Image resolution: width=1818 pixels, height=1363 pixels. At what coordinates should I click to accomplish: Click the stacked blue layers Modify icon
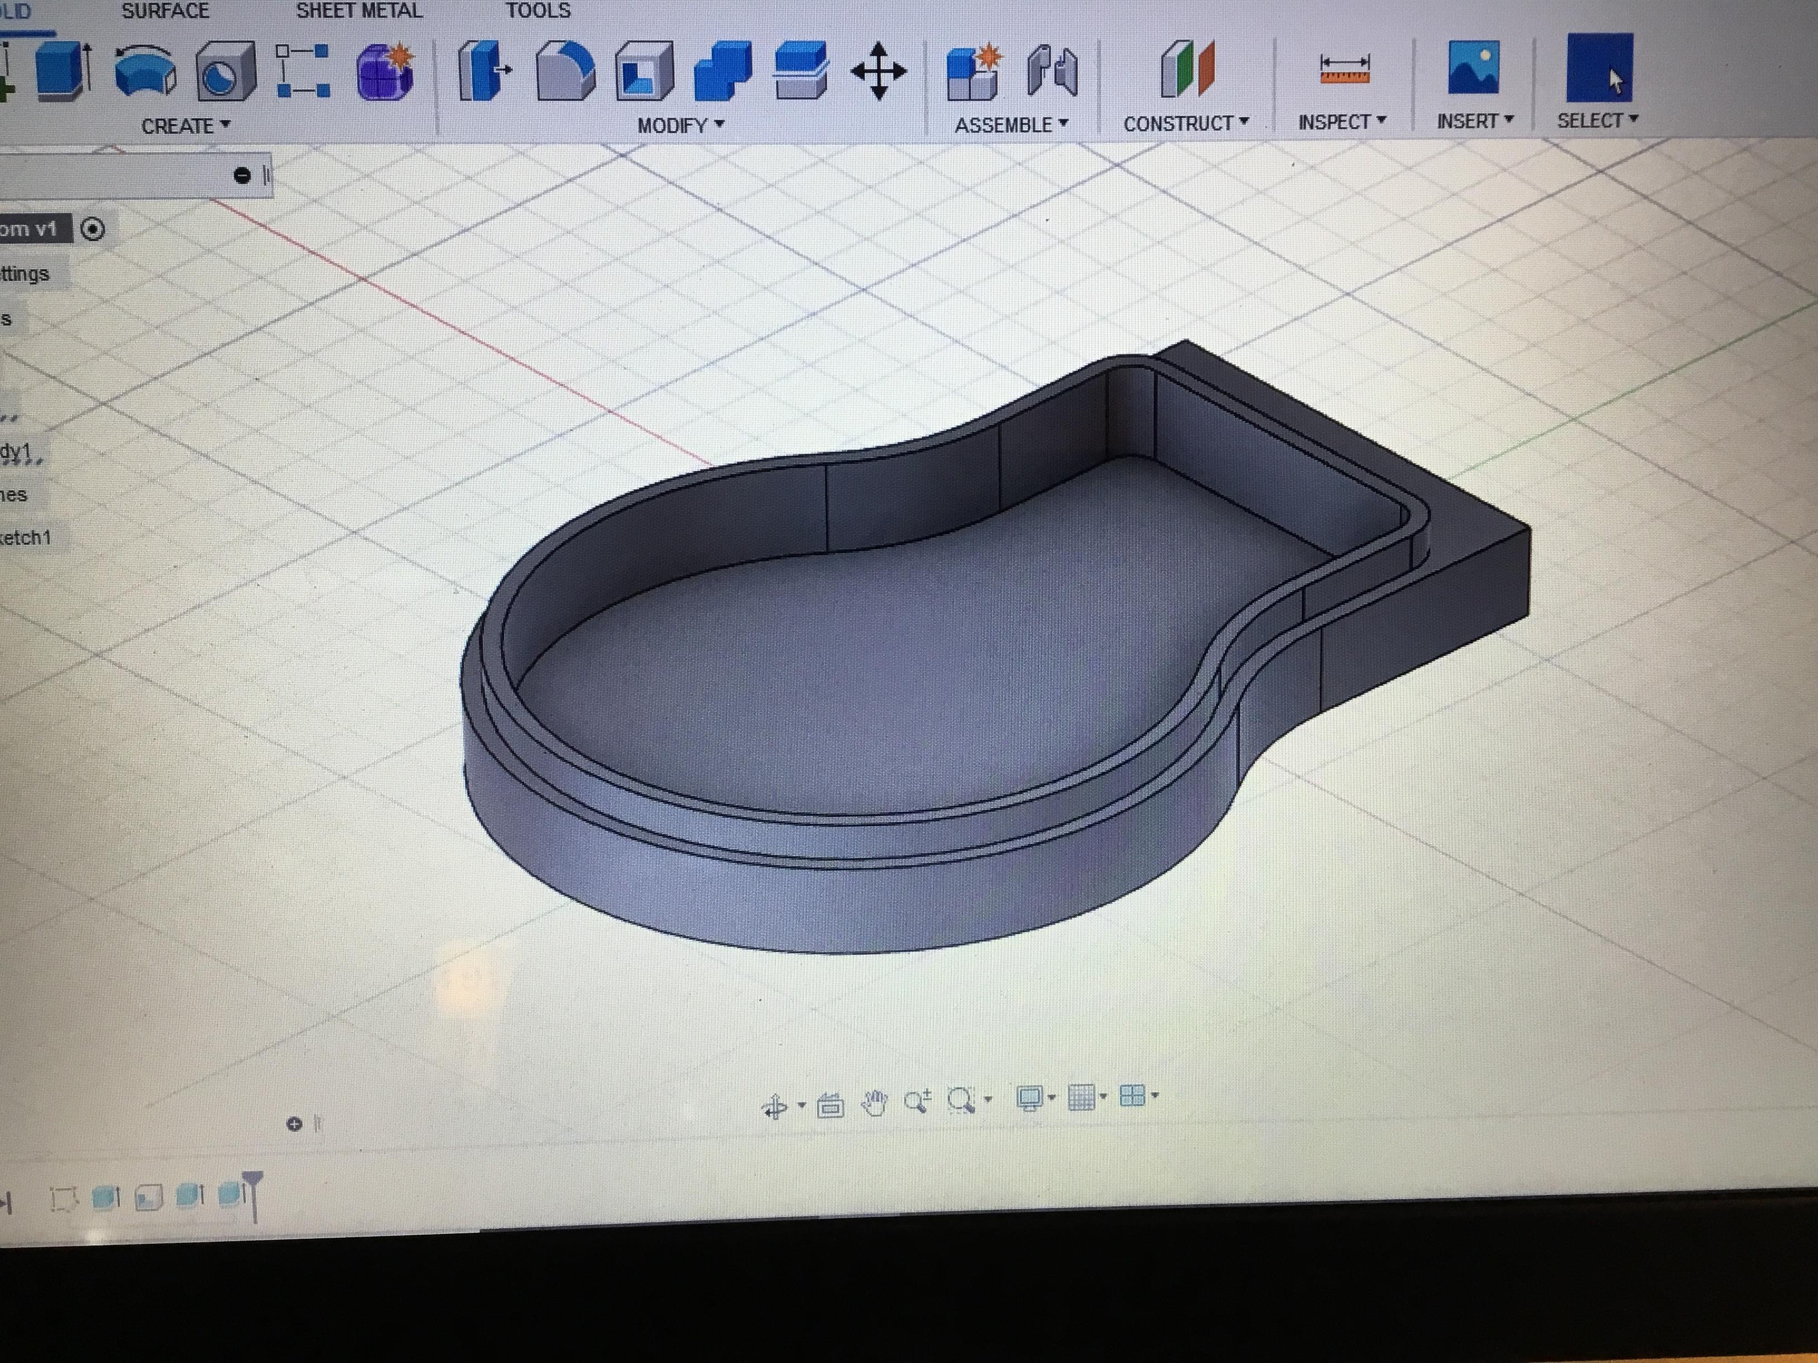[x=800, y=71]
